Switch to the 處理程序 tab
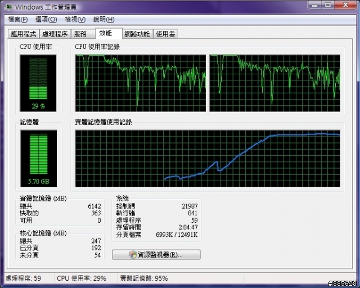This screenshot has height=288, width=360. [55, 34]
